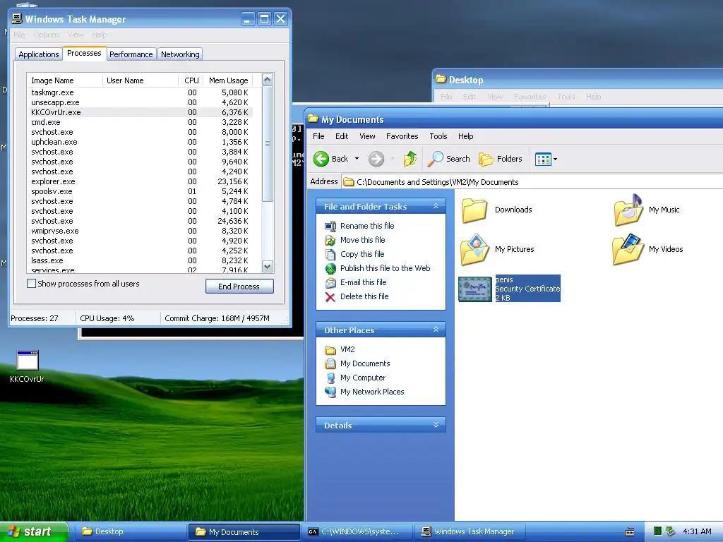The height and width of the screenshot is (542, 723).
Task: Sort processes by Mem Usage column header
Action: 228,80
